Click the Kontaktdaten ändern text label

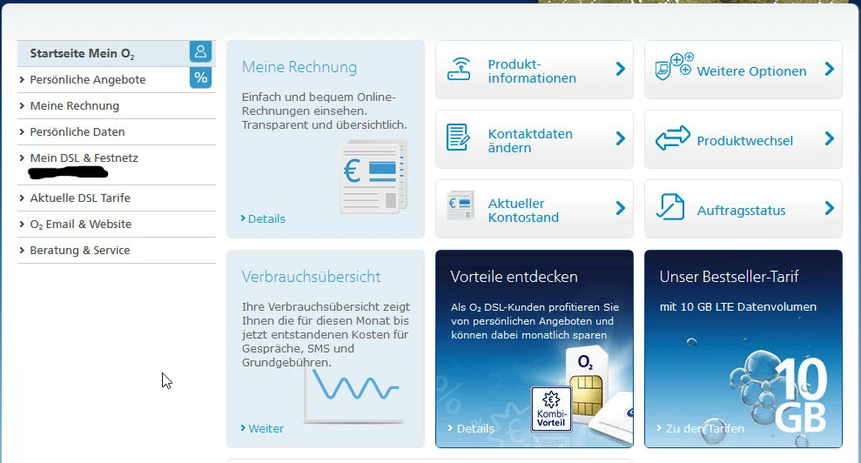point(530,141)
